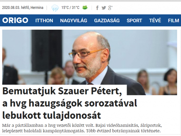Select the NAGYVILÁG menu item

click(74, 21)
